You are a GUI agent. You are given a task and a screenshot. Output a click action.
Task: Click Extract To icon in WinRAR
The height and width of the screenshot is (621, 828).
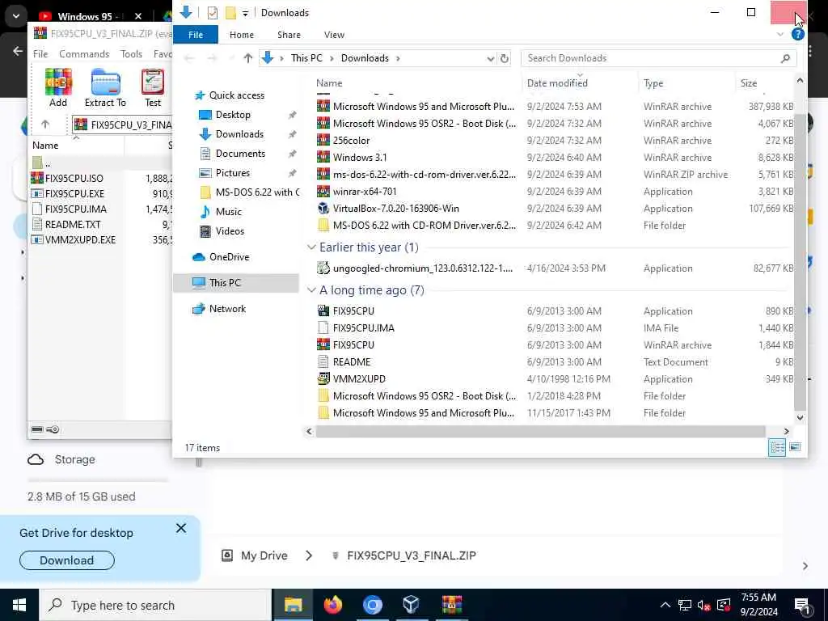tap(106, 87)
